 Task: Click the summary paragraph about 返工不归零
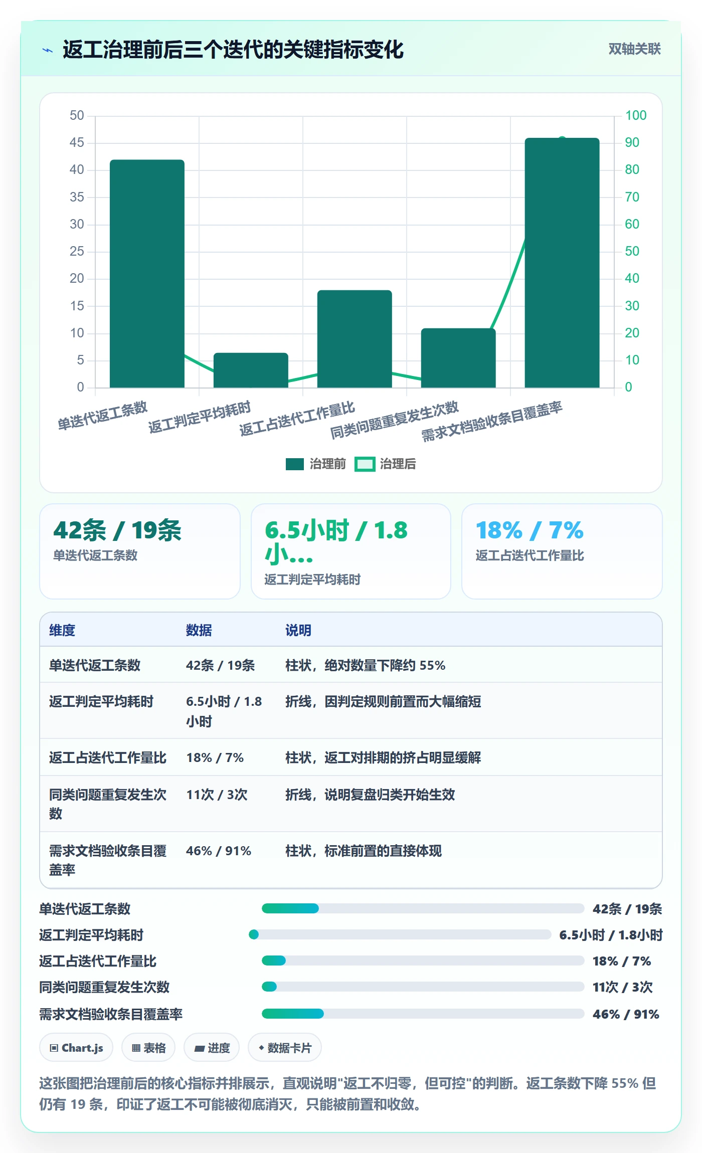pos(348,1093)
